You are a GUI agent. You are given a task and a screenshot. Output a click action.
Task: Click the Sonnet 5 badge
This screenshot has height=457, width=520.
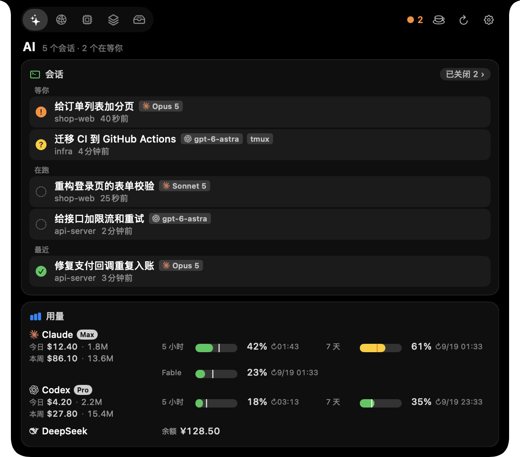pos(185,186)
